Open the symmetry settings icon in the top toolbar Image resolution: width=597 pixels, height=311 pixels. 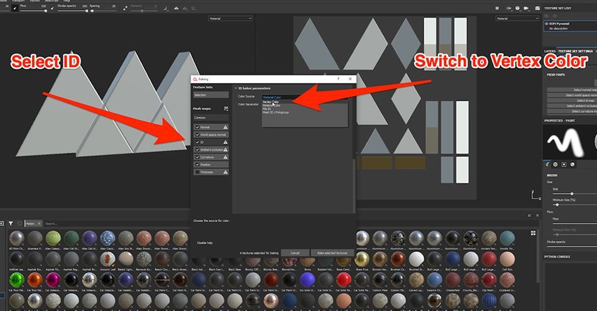177,8
